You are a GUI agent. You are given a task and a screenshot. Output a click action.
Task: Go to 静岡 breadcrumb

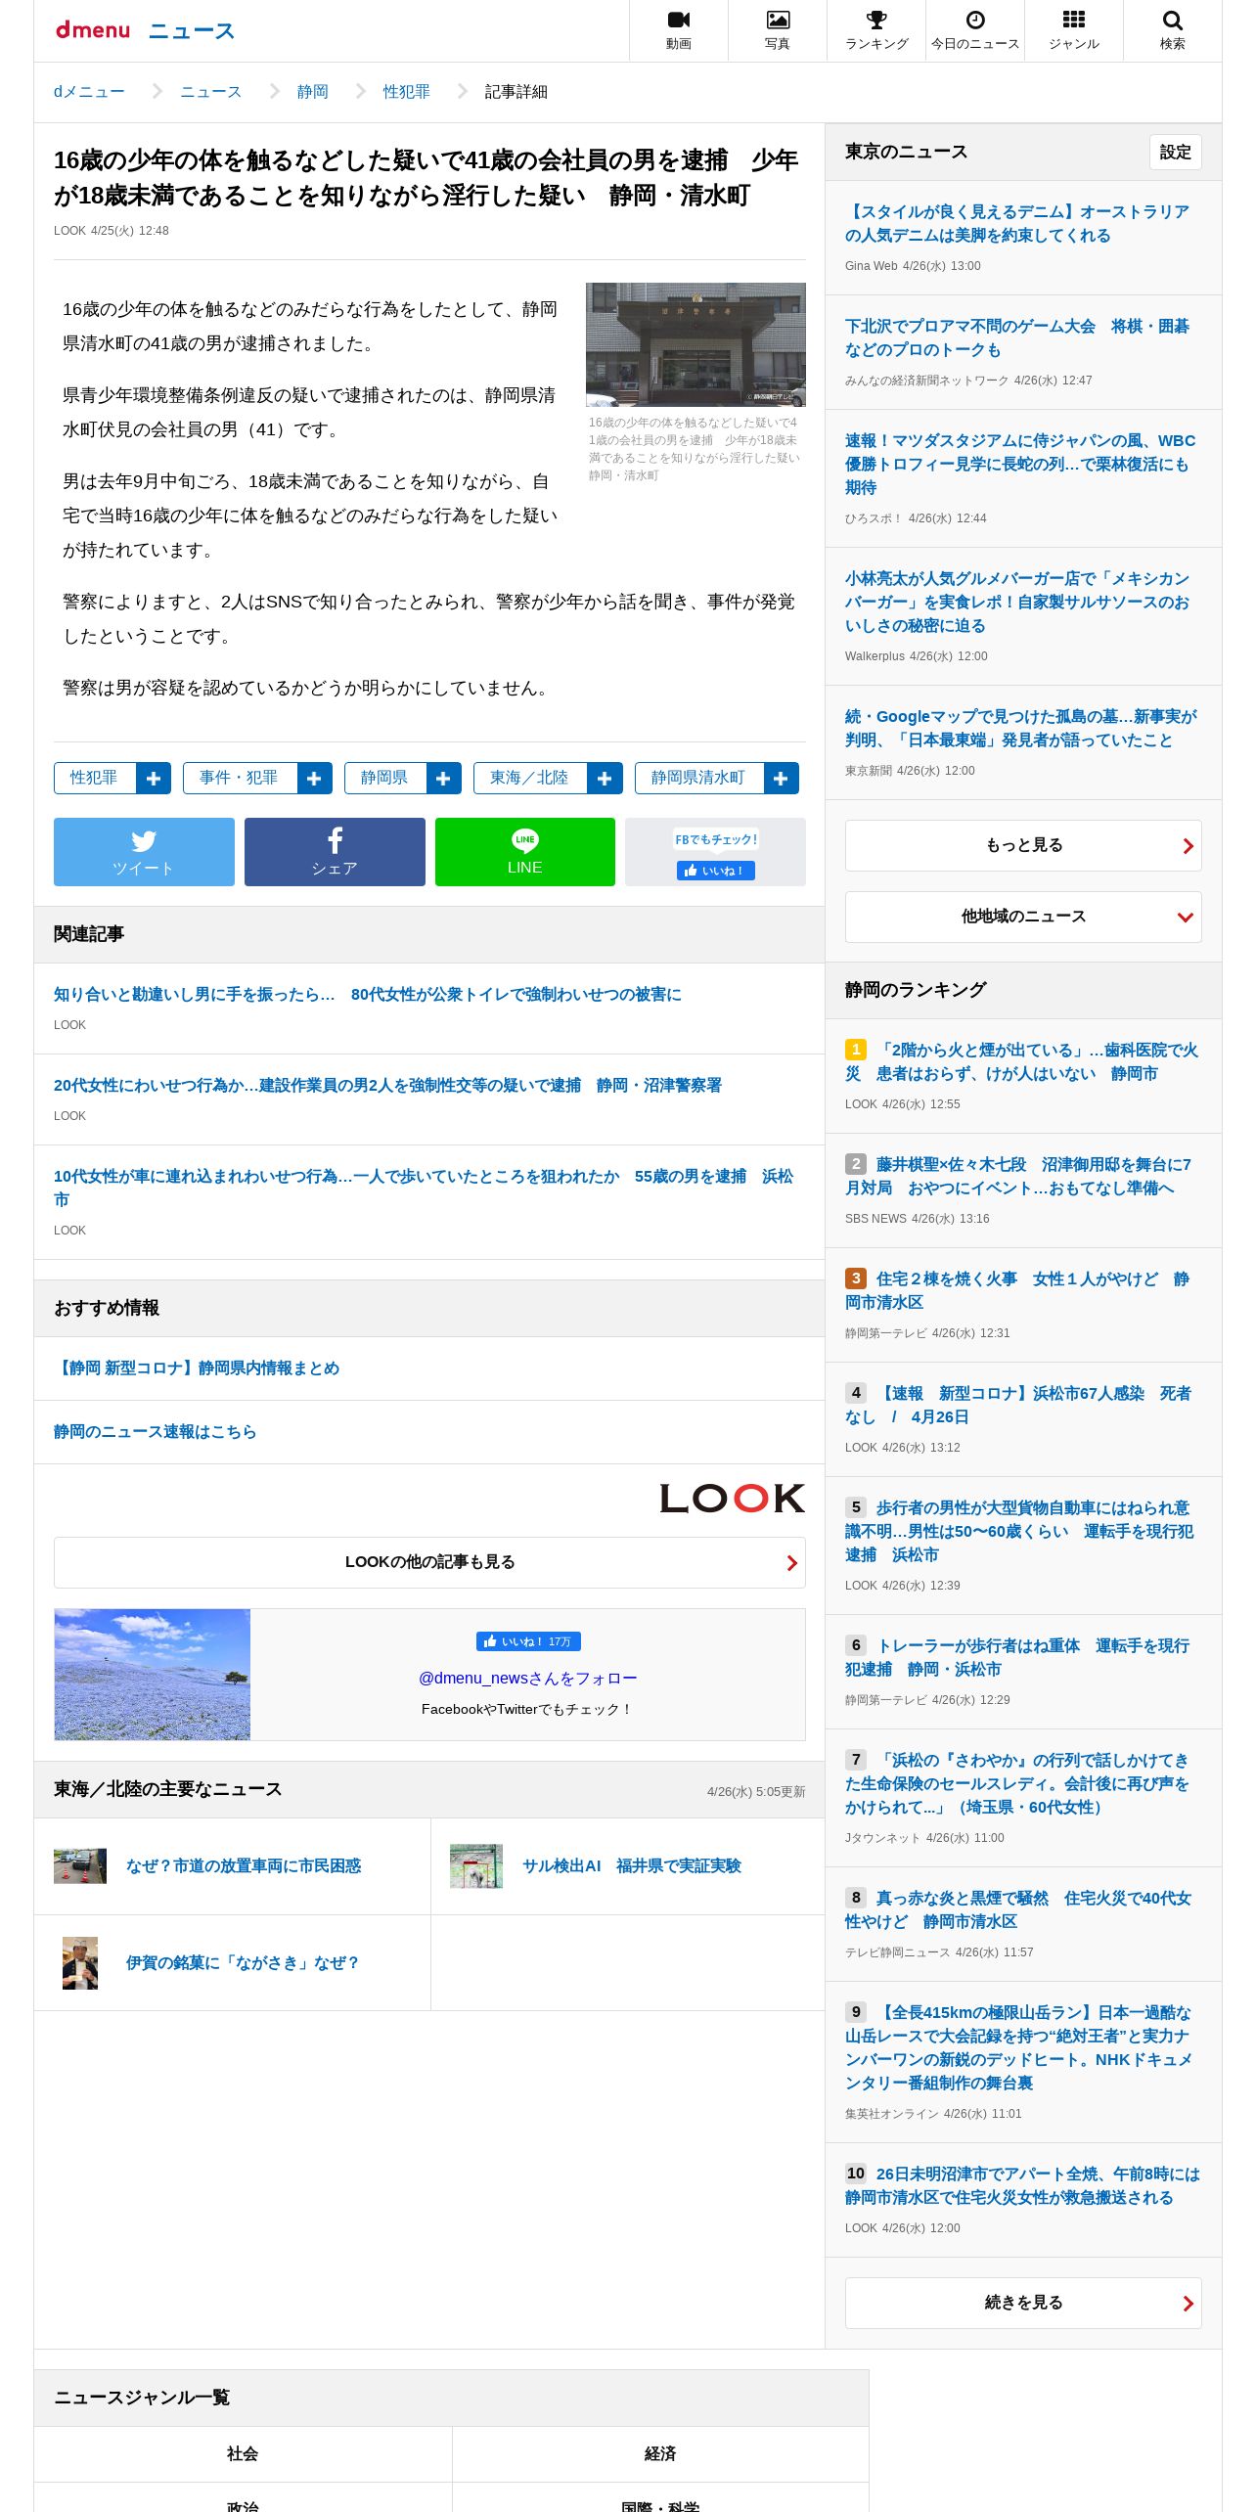pyautogui.click(x=313, y=92)
